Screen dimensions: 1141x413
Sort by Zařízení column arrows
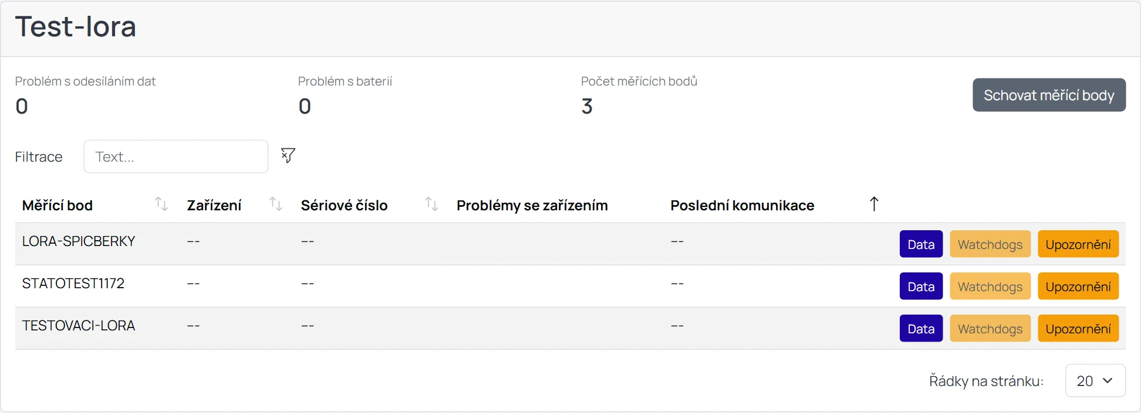(276, 204)
